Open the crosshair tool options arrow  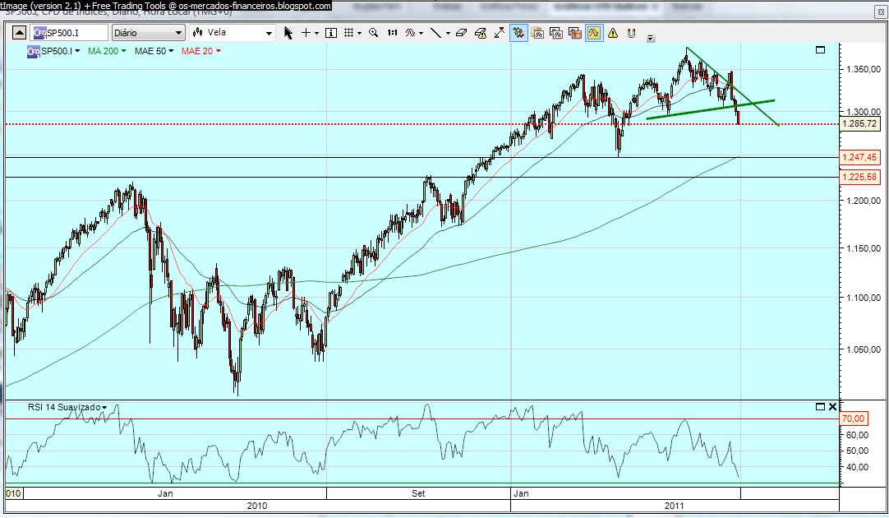coord(316,34)
